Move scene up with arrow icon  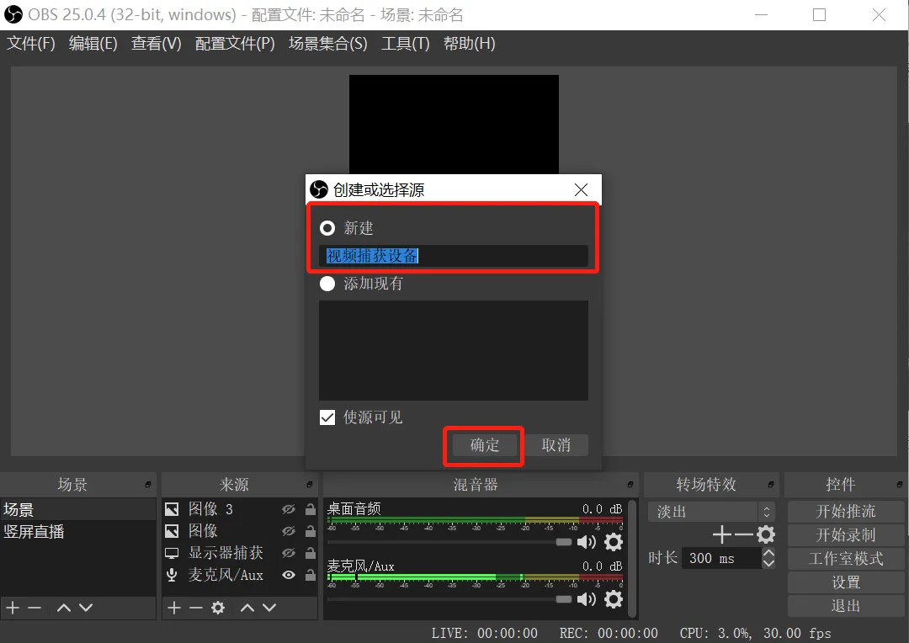(64, 608)
